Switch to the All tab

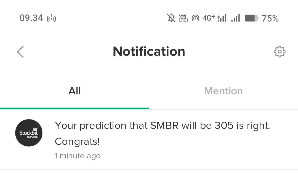[x=74, y=91]
